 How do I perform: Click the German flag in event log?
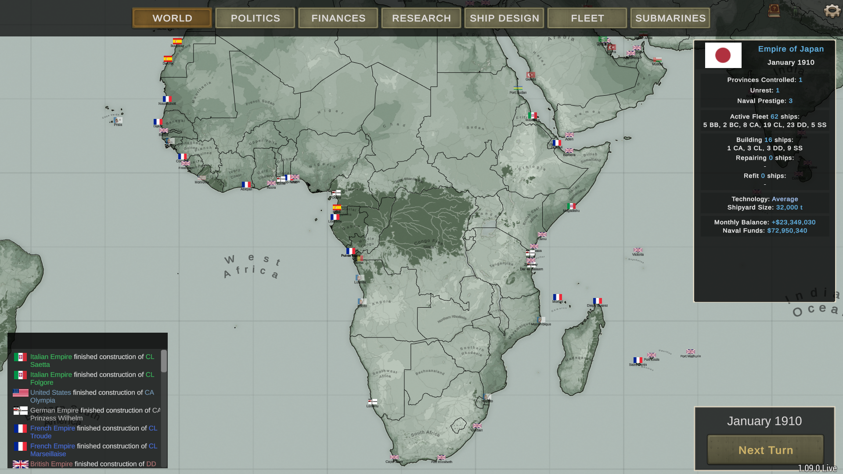tap(20, 411)
